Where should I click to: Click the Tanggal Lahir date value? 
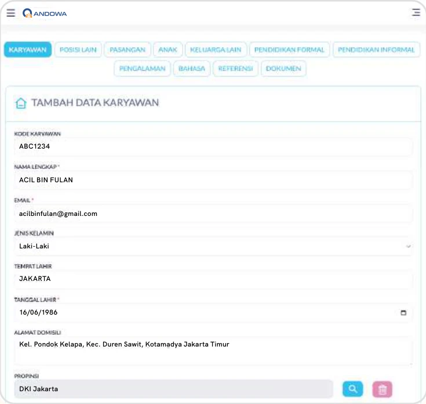click(38, 312)
